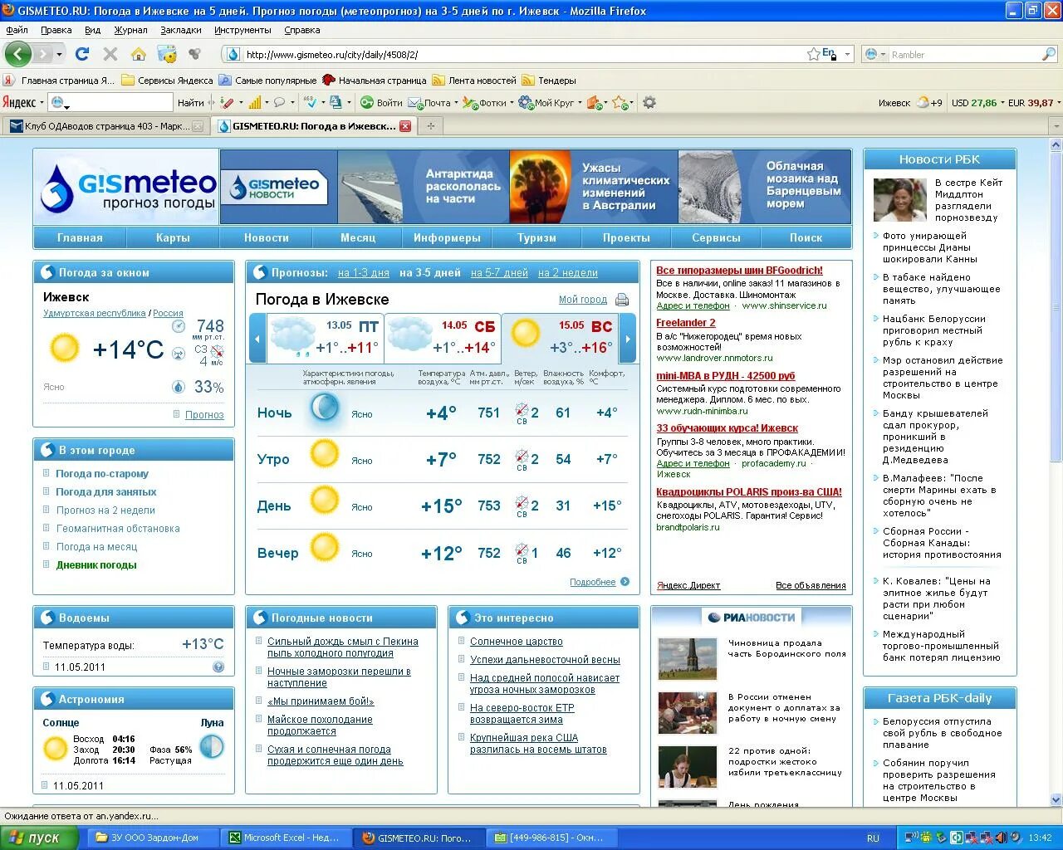Close the GISMETEO.RU tab

pyautogui.click(x=404, y=126)
